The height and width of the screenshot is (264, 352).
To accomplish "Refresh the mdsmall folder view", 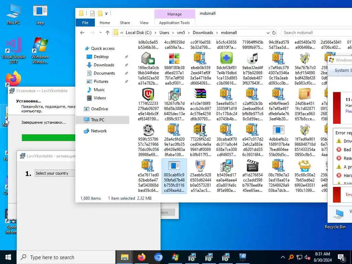I will (x=274, y=33).
